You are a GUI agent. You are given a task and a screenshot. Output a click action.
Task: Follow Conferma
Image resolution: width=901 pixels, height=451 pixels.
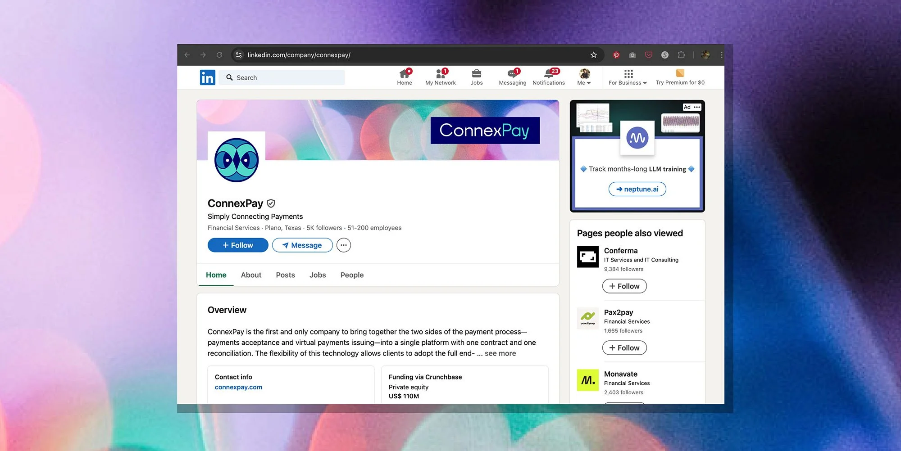coord(624,286)
